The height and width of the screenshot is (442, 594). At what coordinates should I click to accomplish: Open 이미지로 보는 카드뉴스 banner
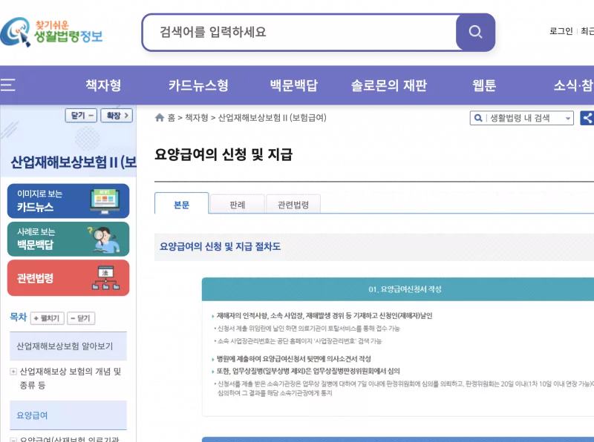pos(68,201)
